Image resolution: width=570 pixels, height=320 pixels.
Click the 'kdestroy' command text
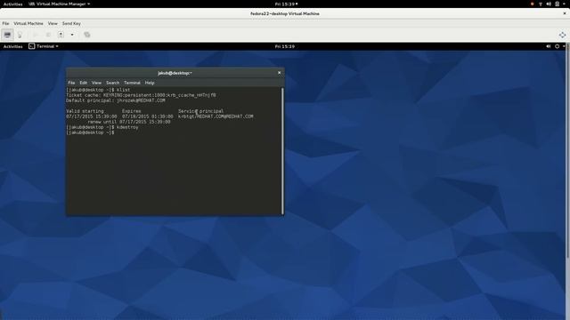pos(127,127)
